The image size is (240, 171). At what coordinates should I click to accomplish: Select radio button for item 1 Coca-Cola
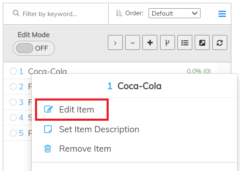pyautogui.click(x=13, y=71)
